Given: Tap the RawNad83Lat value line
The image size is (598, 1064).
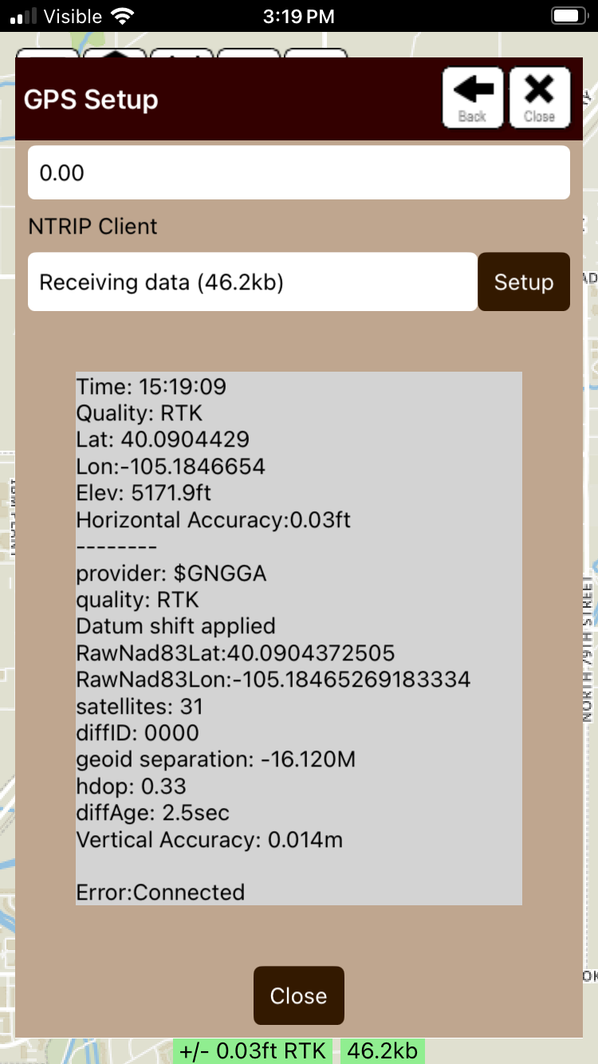Looking at the screenshot, I should (x=235, y=653).
